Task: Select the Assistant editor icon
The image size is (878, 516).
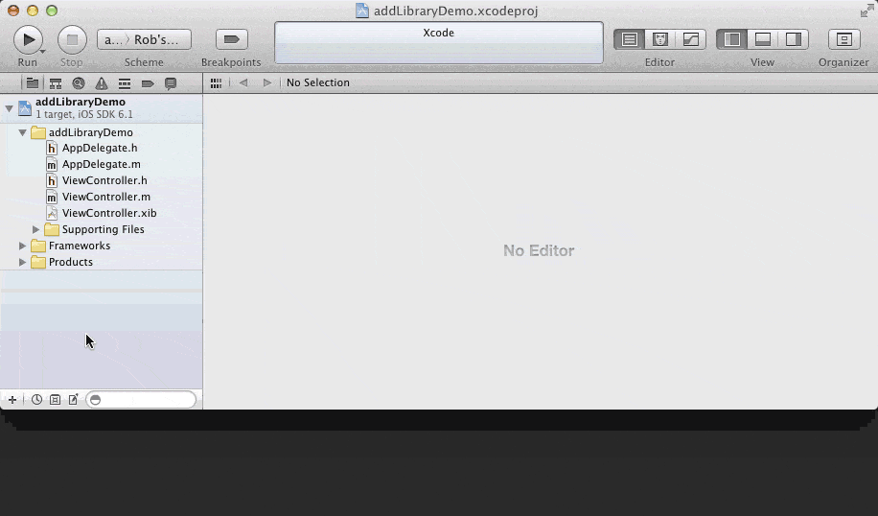Action: click(x=660, y=39)
